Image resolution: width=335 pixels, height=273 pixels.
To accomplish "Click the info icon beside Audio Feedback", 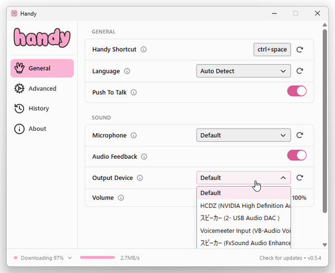I will tap(143, 157).
